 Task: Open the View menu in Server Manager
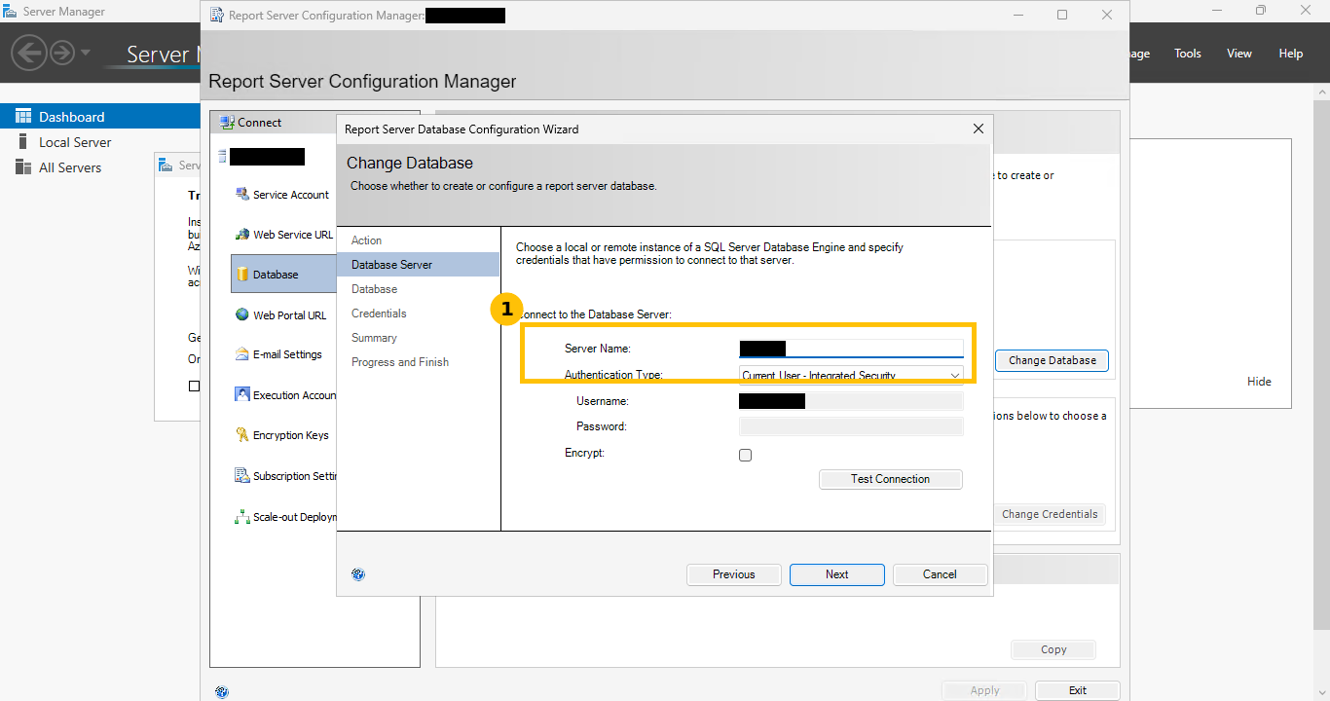coord(1239,54)
